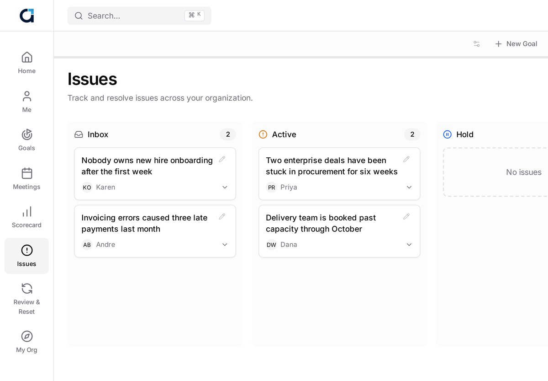Viewport: 548px width, 381px height.
Task: Navigate to Meetings
Action: coord(26,179)
